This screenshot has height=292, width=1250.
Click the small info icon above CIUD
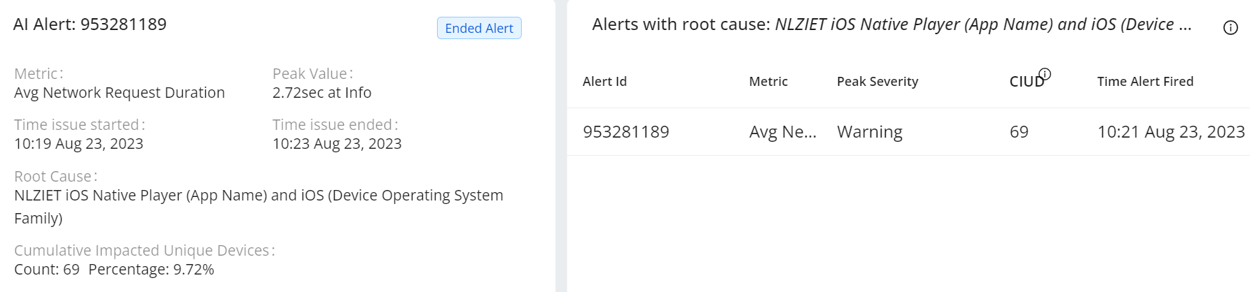pyautogui.click(x=1045, y=74)
